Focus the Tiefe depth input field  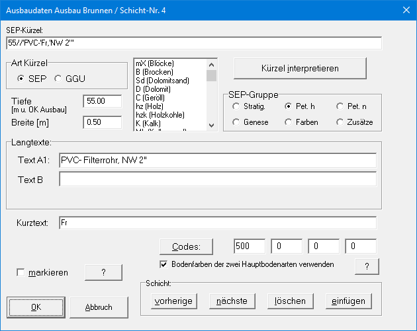[103, 101]
